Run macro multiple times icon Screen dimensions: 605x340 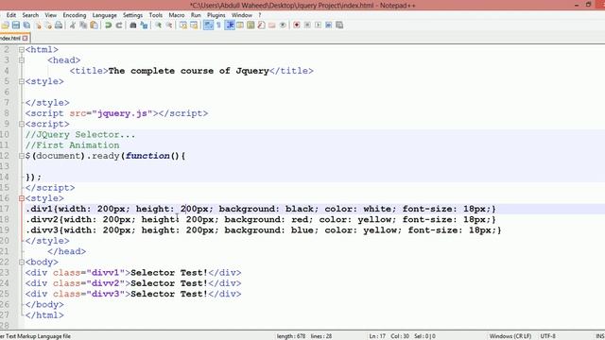[x=328, y=25]
